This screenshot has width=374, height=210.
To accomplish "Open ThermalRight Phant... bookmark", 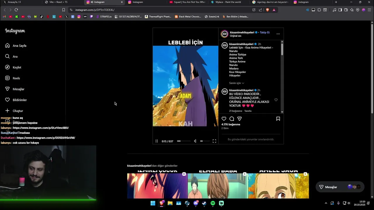I will coord(158,17).
